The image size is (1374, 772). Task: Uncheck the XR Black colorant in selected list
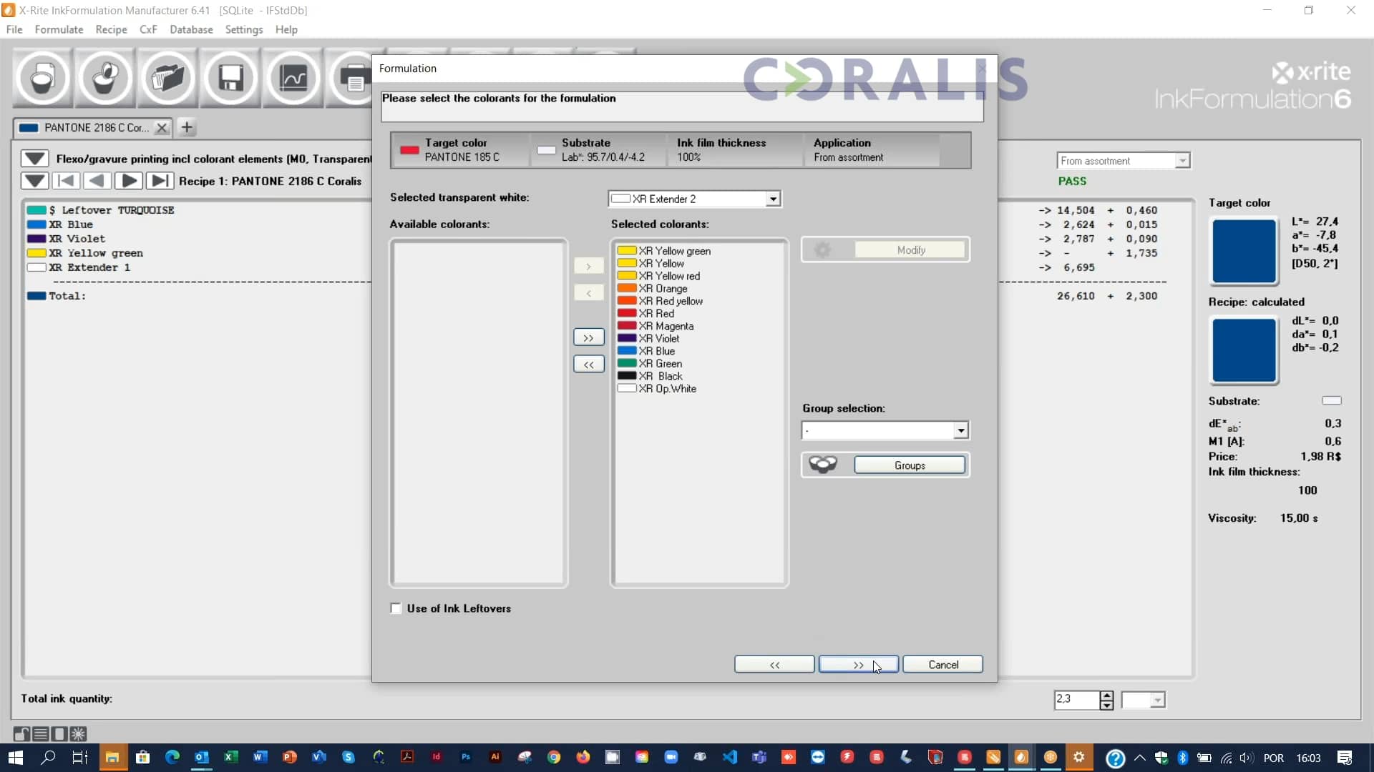tap(628, 376)
